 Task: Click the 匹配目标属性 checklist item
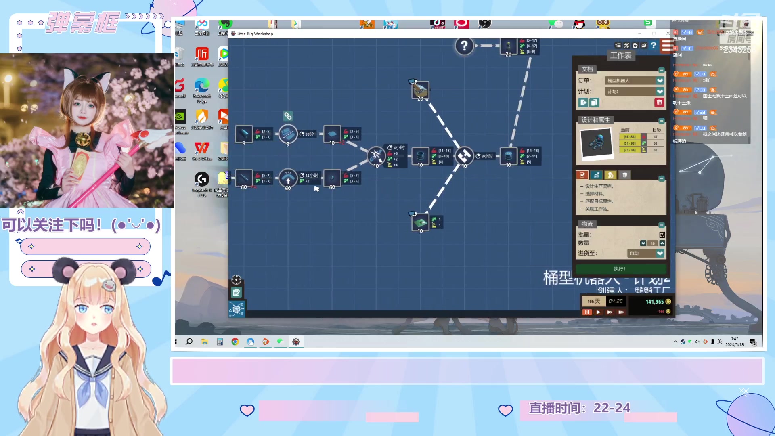click(x=599, y=201)
